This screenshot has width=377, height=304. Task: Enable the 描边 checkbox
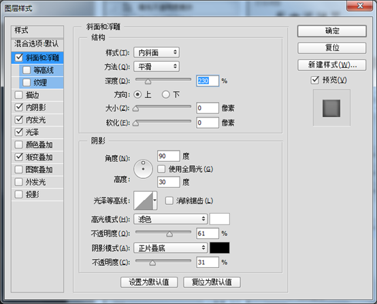(19, 95)
